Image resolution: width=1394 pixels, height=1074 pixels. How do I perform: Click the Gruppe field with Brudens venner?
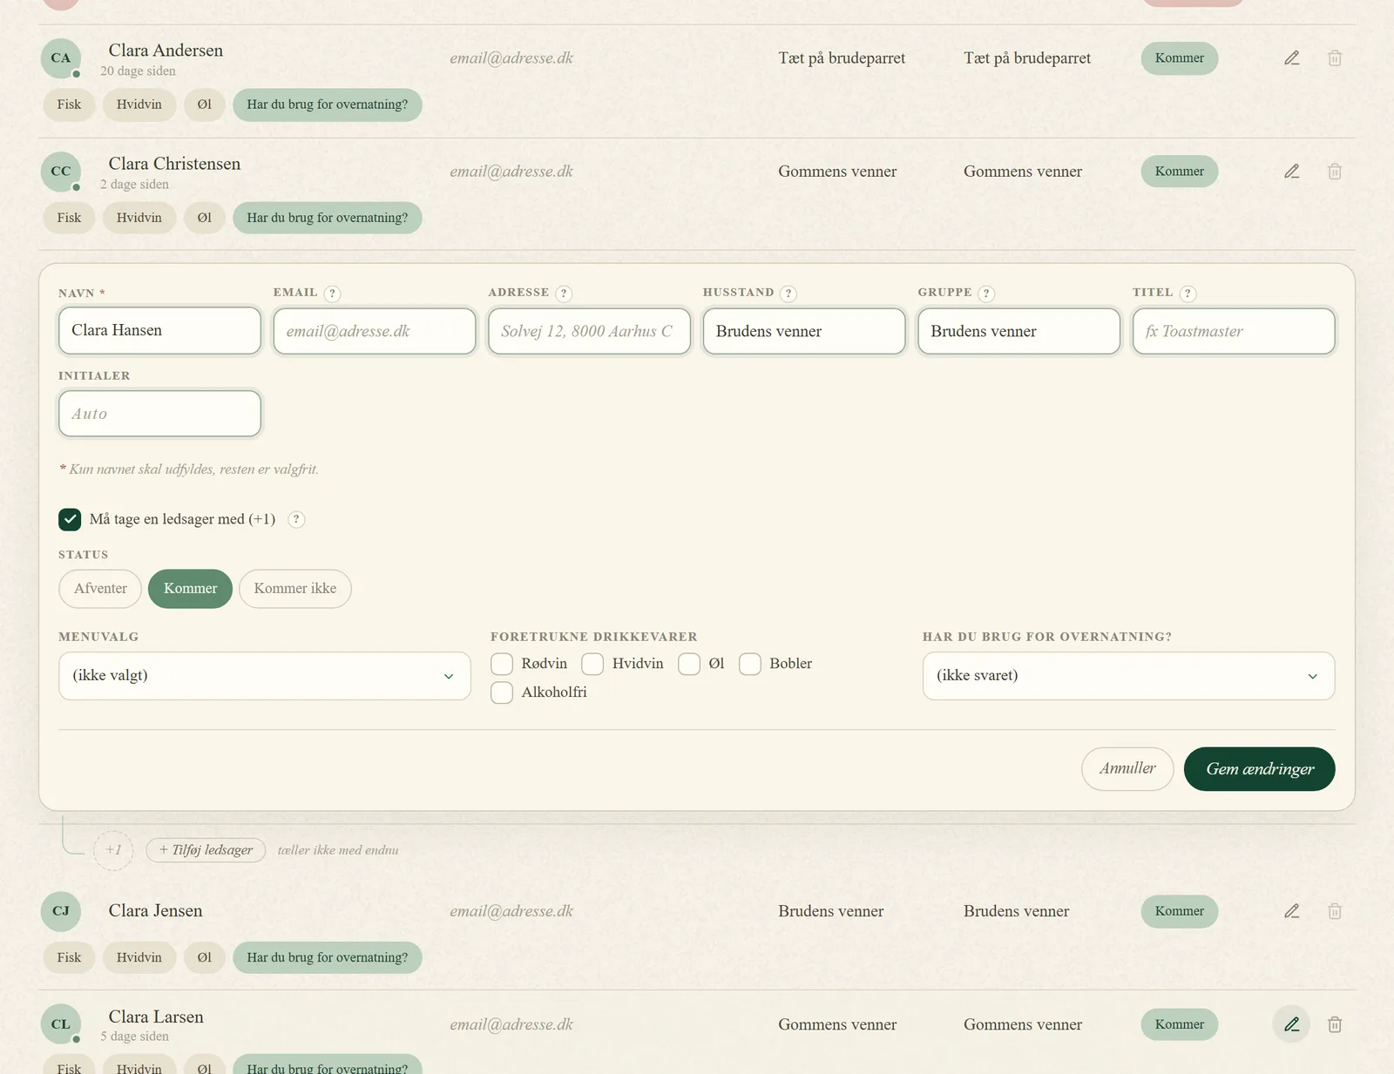click(x=1018, y=331)
